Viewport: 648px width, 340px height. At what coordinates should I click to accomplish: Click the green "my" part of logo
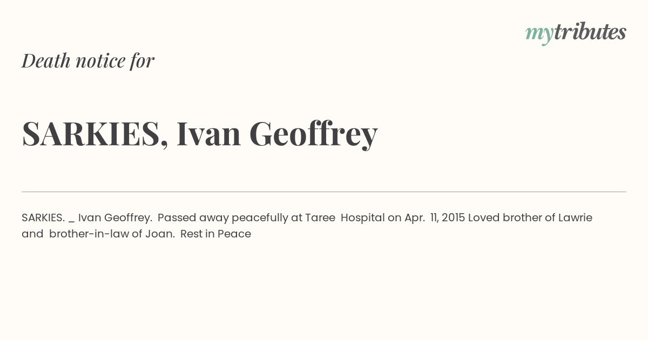click(x=539, y=35)
